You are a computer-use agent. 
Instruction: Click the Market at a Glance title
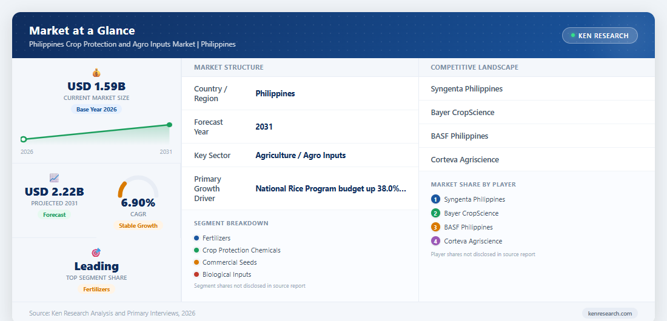(82, 31)
